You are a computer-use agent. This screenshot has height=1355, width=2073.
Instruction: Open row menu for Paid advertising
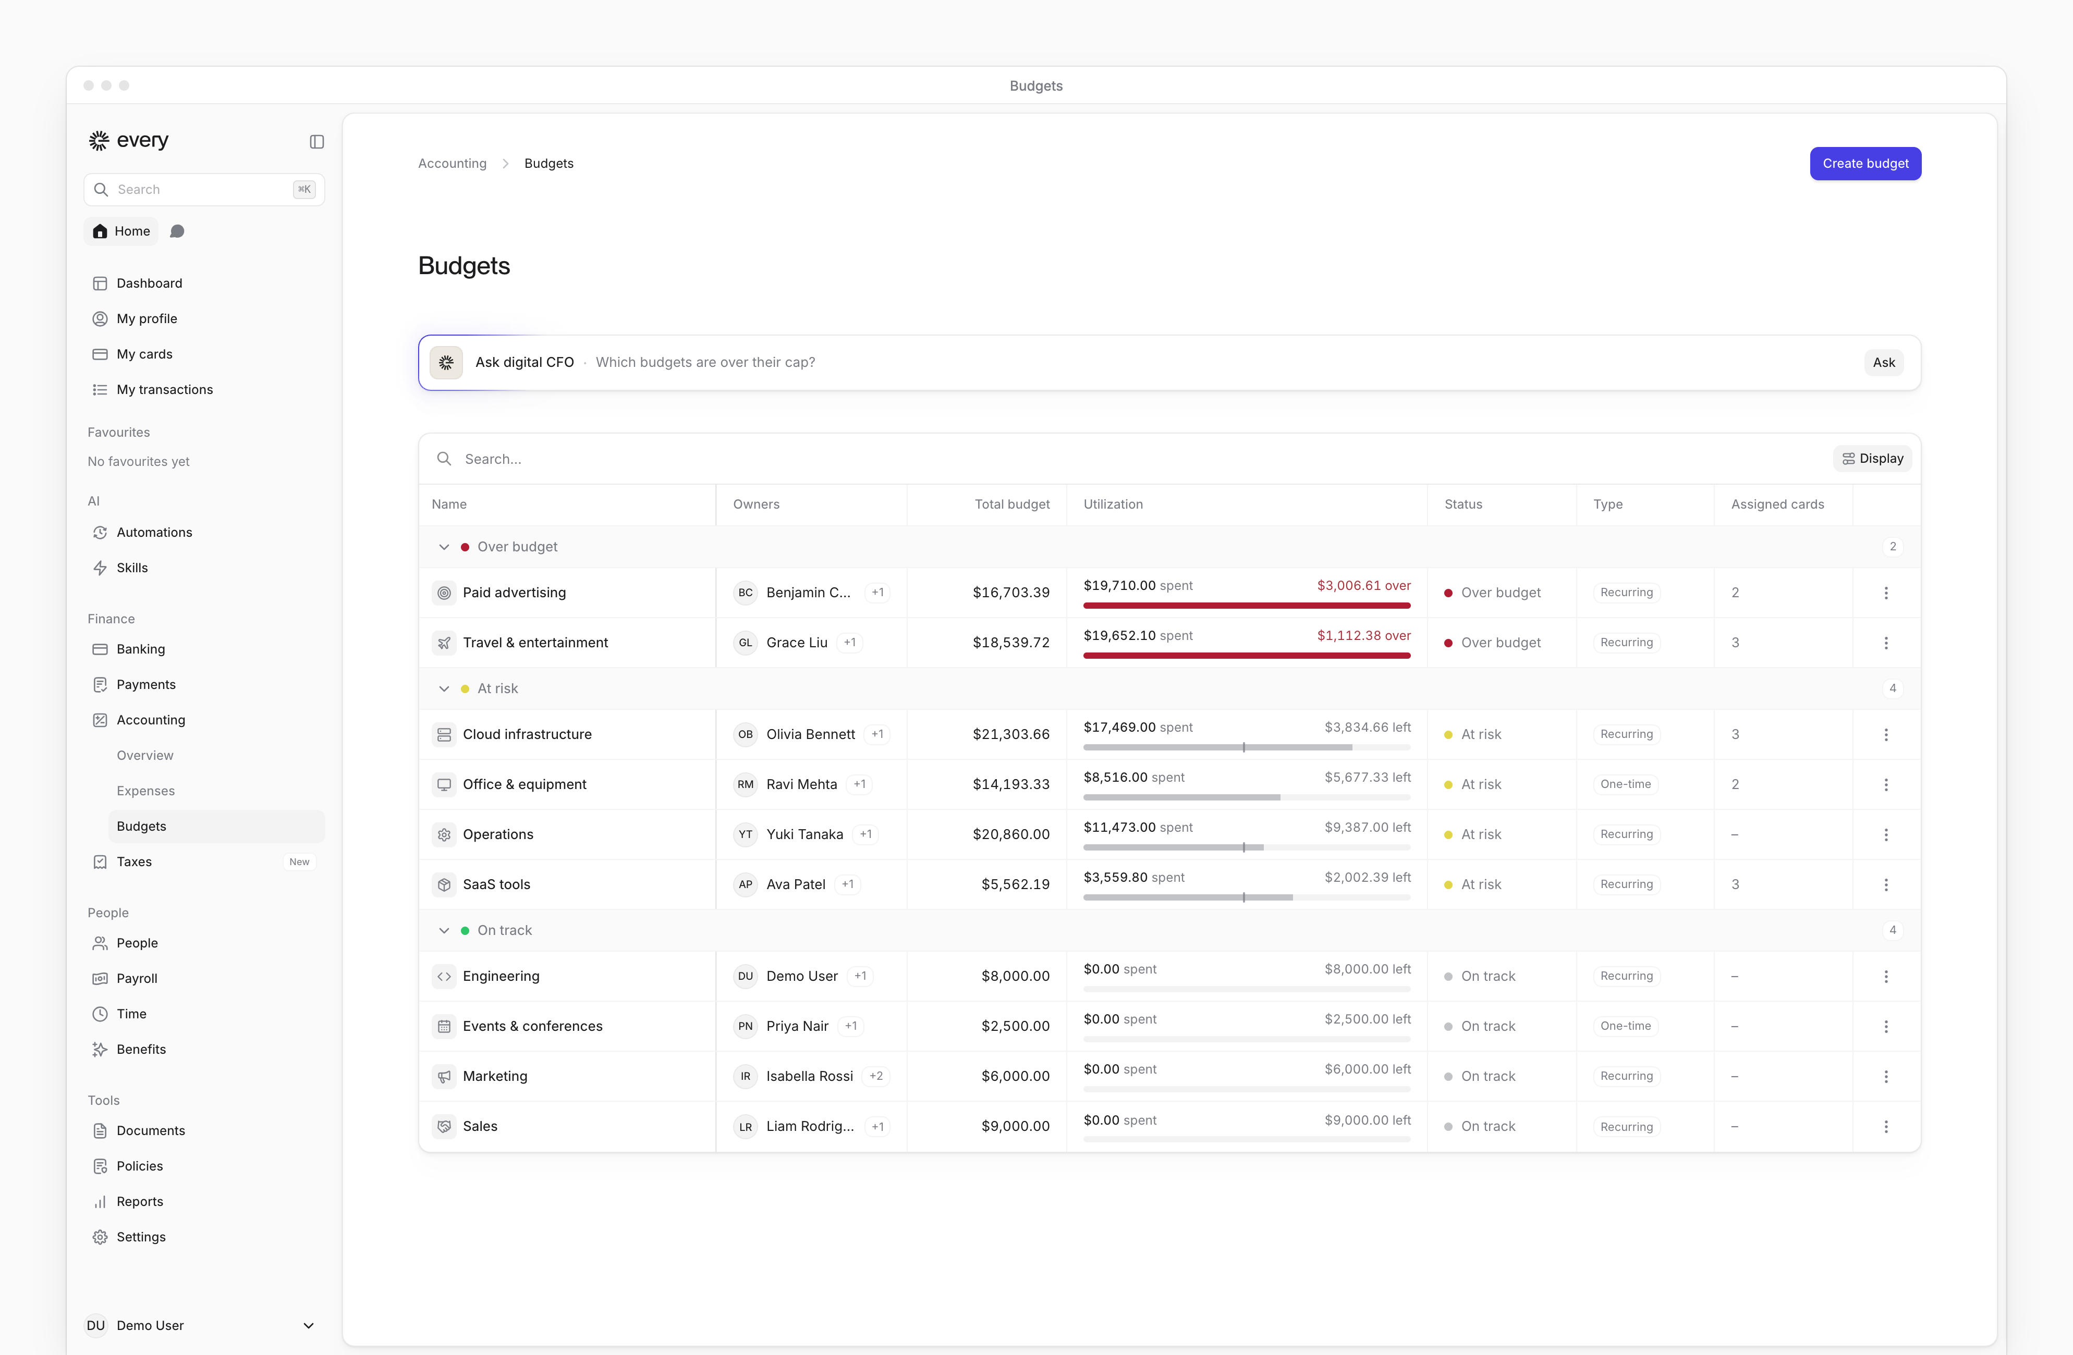point(1886,592)
